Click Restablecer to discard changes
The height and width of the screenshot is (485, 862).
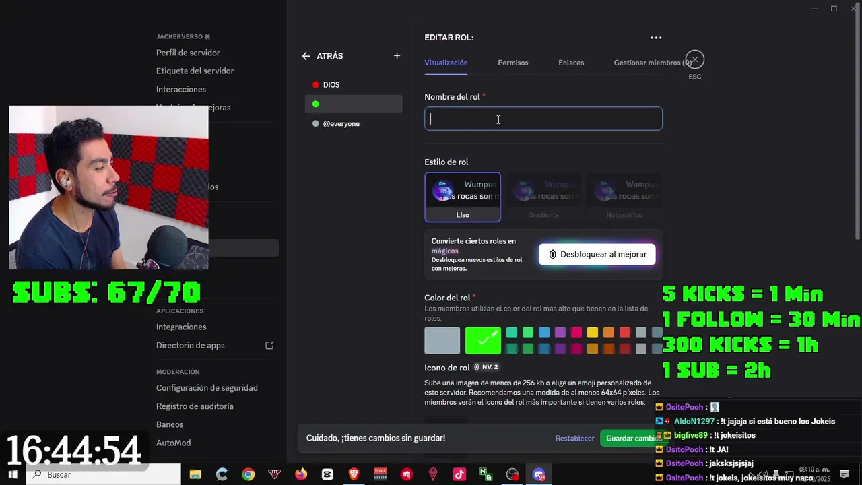[x=575, y=439]
